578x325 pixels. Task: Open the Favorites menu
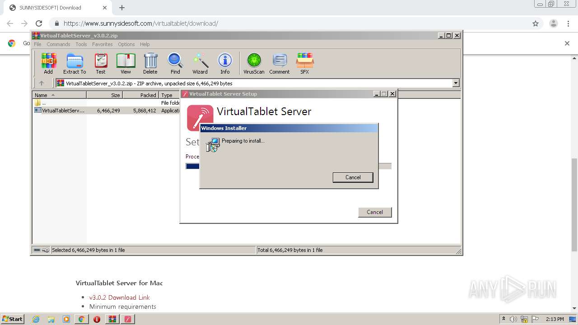(x=103, y=44)
